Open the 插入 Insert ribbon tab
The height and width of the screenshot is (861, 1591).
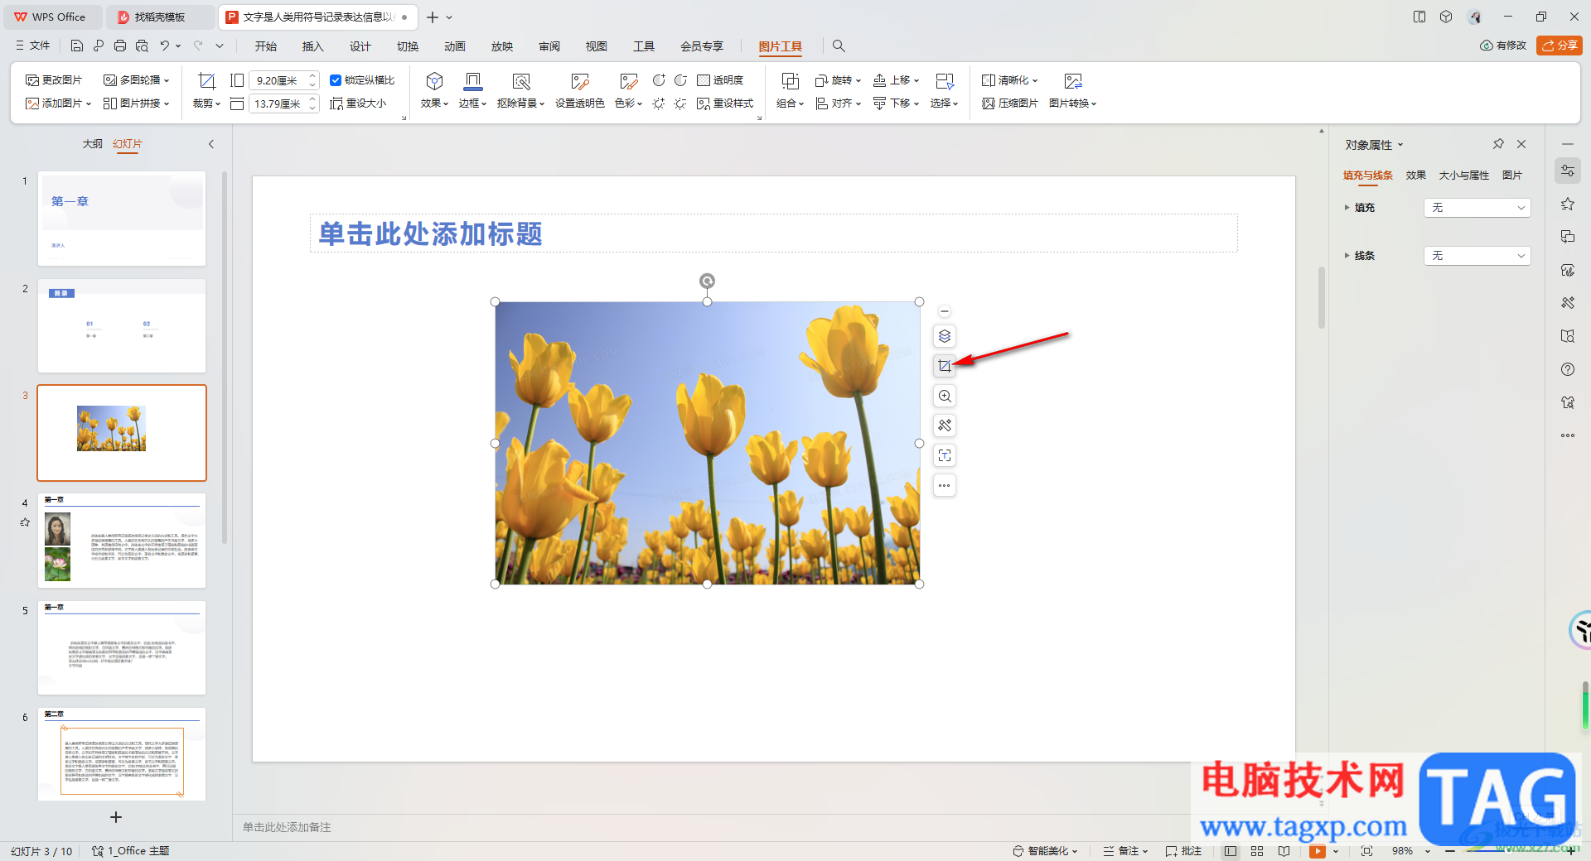(x=312, y=46)
